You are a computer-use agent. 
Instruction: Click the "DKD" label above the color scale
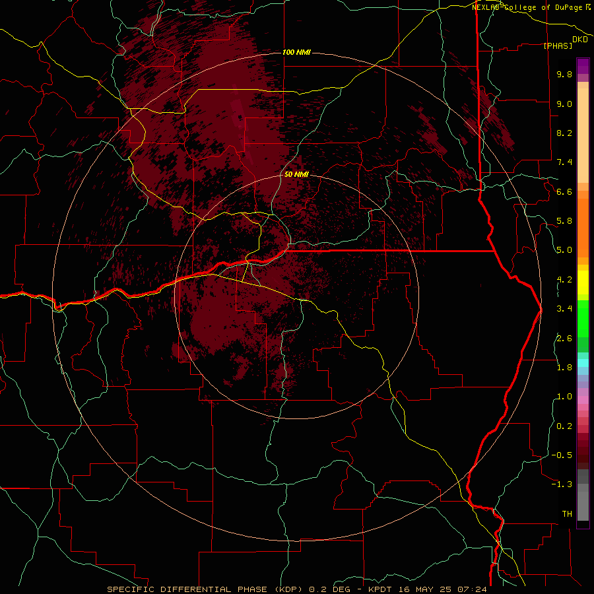click(580, 40)
